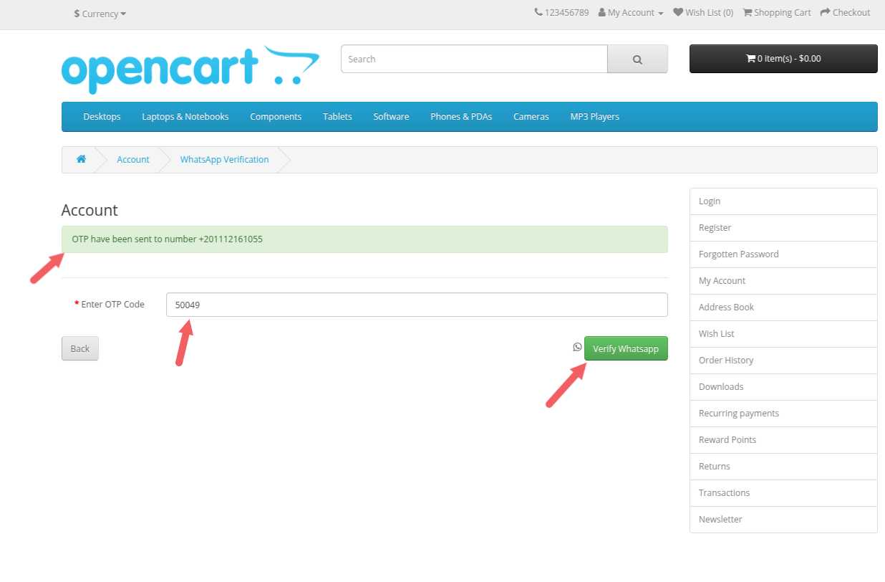Image resolution: width=885 pixels, height=582 pixels.
Task: Open the Components menu
Action: 276,116
